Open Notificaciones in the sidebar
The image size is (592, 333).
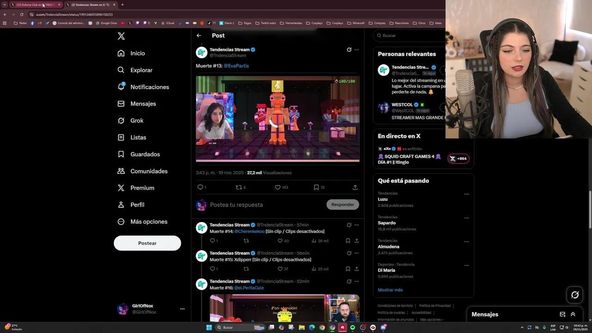pyautogui.click(x=143, y=87)
